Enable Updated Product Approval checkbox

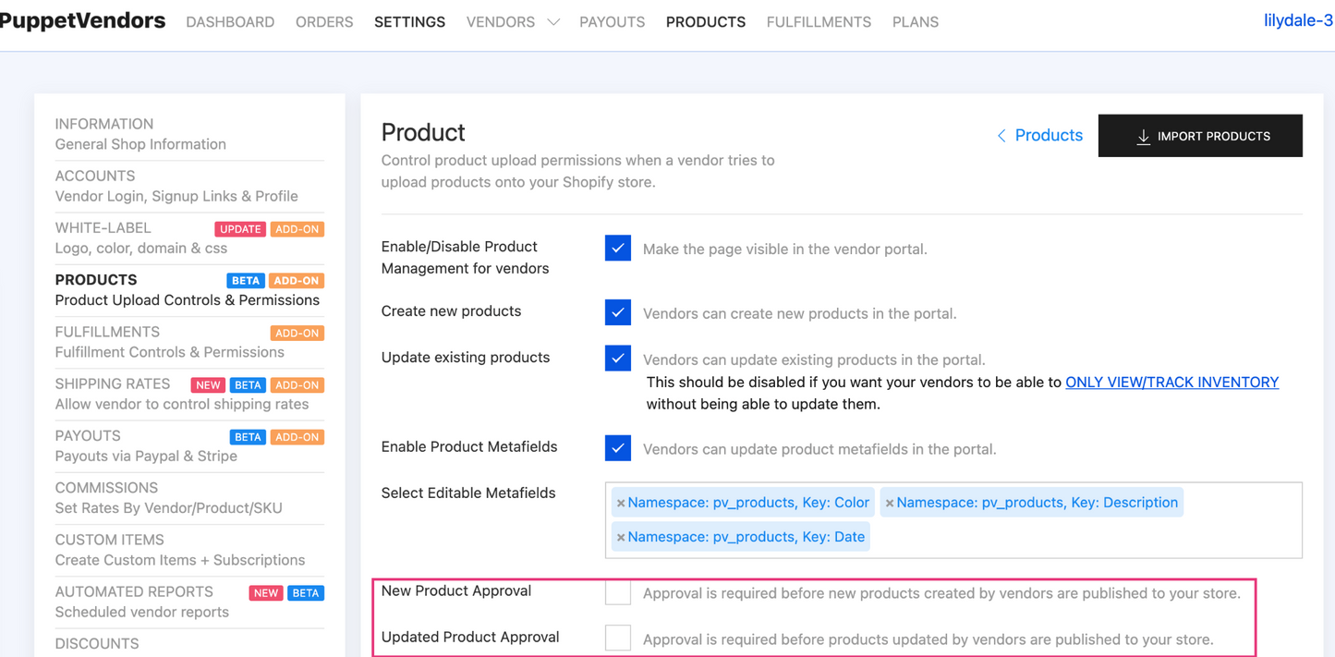pyautogui.click(x=618, y=638)
